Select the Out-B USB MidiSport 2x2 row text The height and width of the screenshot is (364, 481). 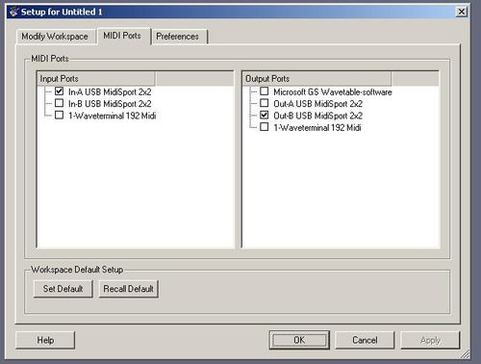[x=317, y=116]
